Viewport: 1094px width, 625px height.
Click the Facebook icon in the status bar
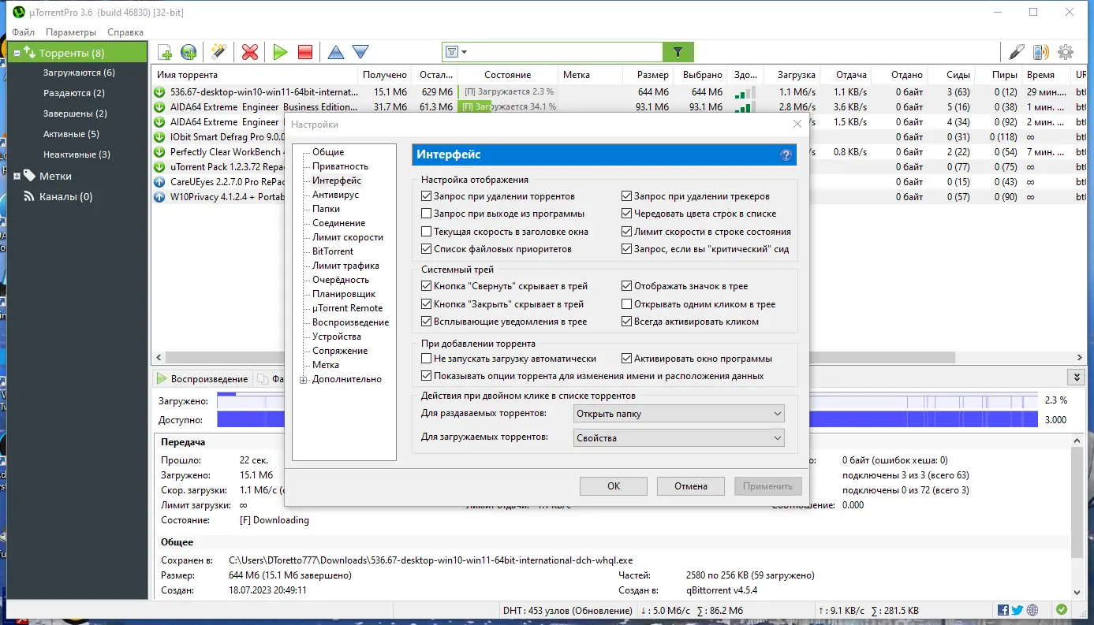(x=1003, y=610)
